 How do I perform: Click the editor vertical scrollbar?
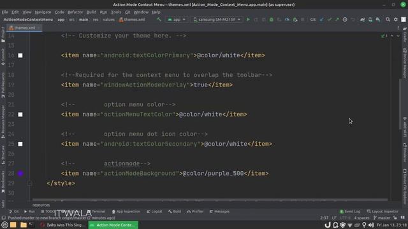400,104
